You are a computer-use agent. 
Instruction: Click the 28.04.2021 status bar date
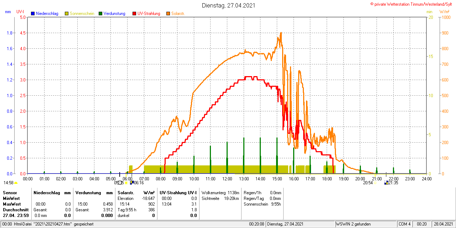pyautogui.click(x=443, y=224)
